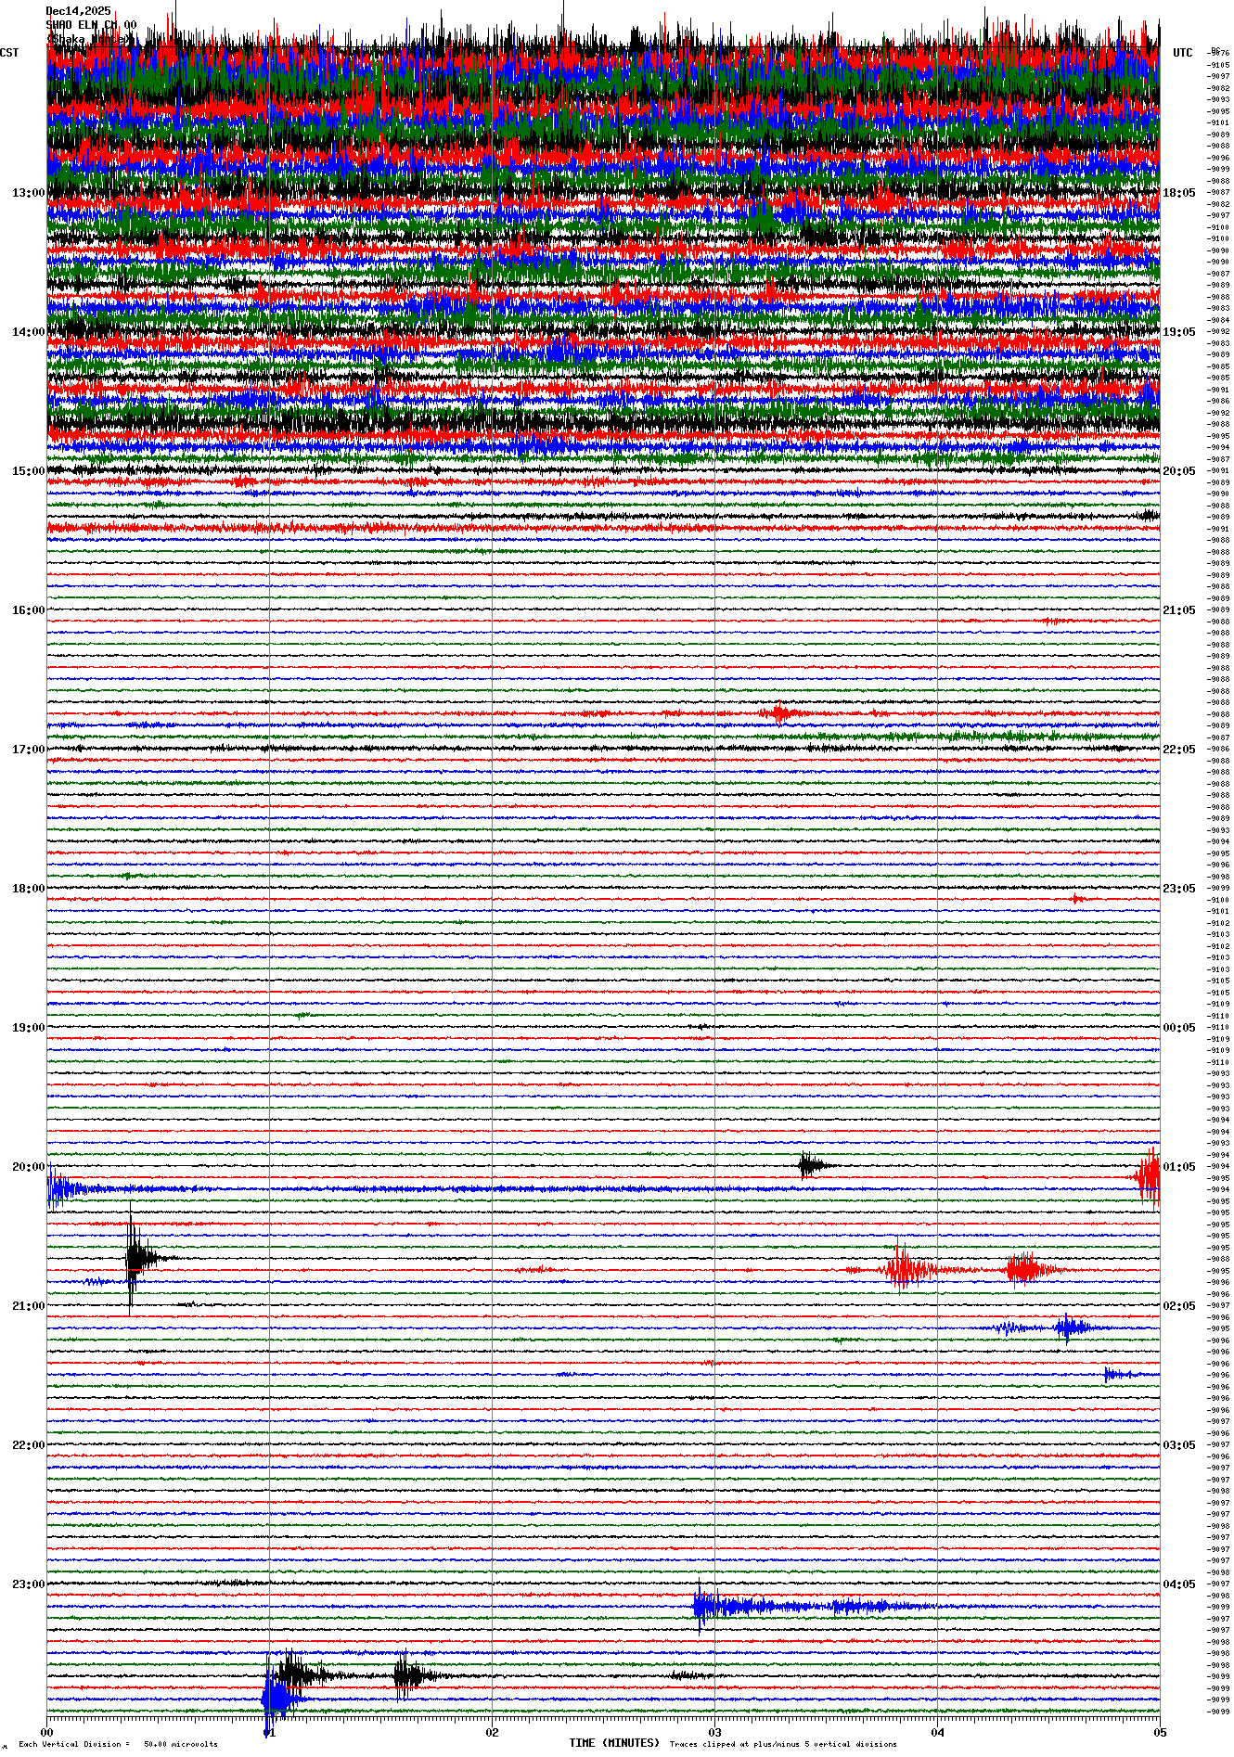1234x1757 pixels.
Task: Click the large black spike after 20:30 CST
Action: pyautogui.click(x=133, y=1258)
